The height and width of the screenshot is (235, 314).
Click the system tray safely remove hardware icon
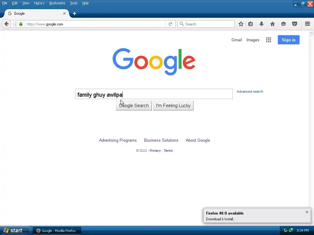[x=285, y=230]
